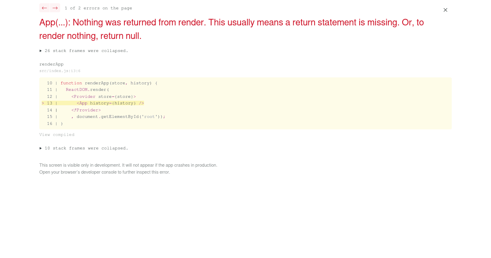The height and width of the screenshot is (258, 491).
Task: Dismiss the error overlay with the X icon
Action: (445, 10)
